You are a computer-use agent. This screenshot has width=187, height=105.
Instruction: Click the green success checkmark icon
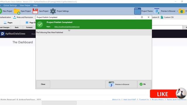(x=40, y=24)
